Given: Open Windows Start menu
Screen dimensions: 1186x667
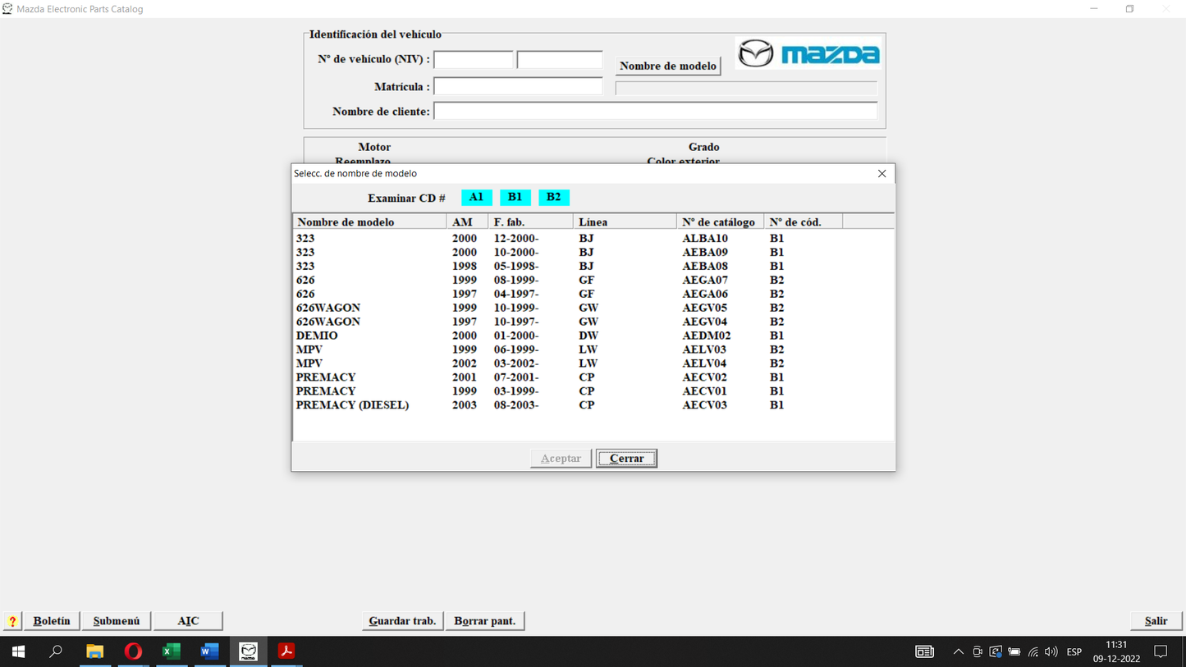Looking at the screenshot, I should click(18, 651).
